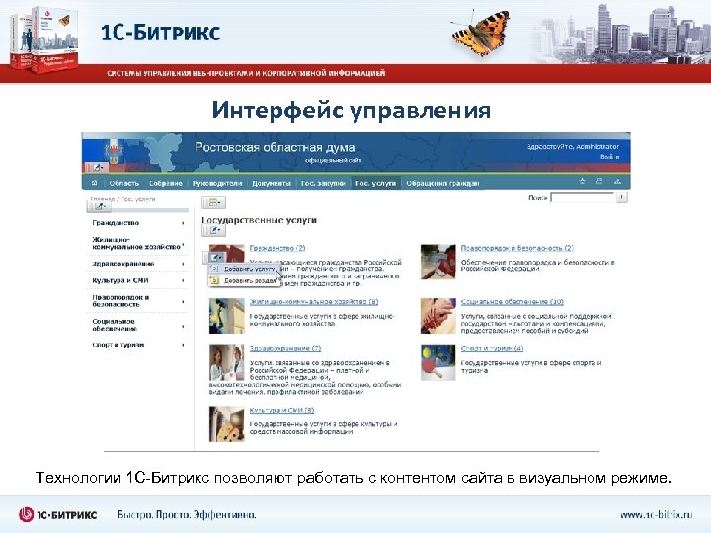This screenshot has width=711, height=533.
Task: Expand Гражданство in the left menu
Action: (x=183, y=223)
